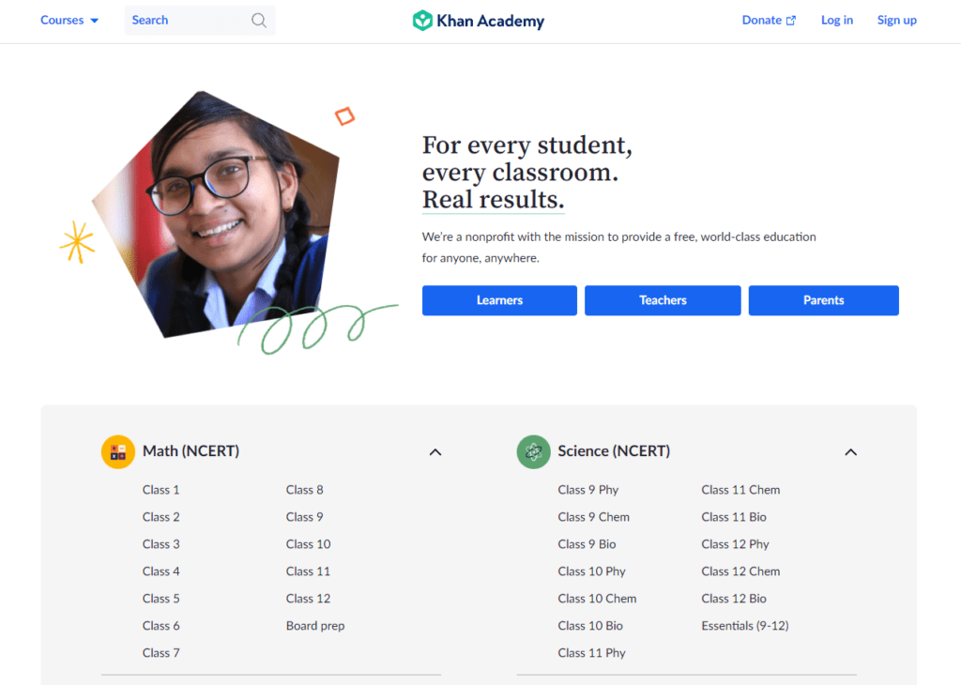This screenshot has height=685, width=961.
Task: Open the Math Class 10 course
Action: (308, 544)
